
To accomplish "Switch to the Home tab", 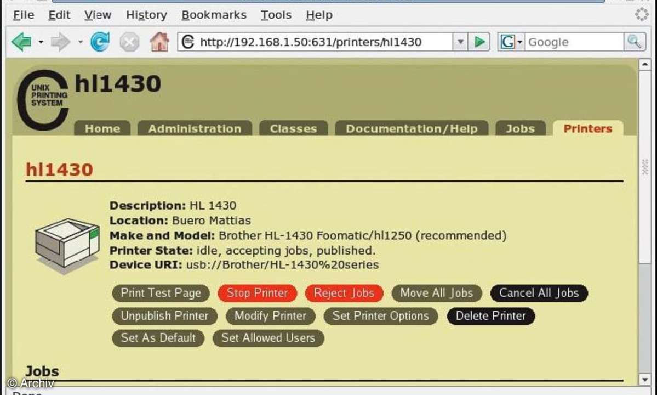I will pyautogui.click(x=102, y=128).
